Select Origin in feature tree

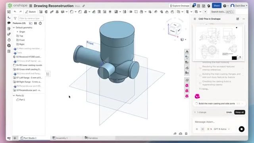tap(22, 32)
